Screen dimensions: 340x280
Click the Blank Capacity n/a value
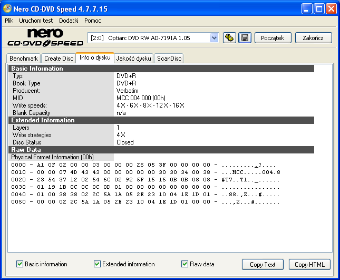121,113
